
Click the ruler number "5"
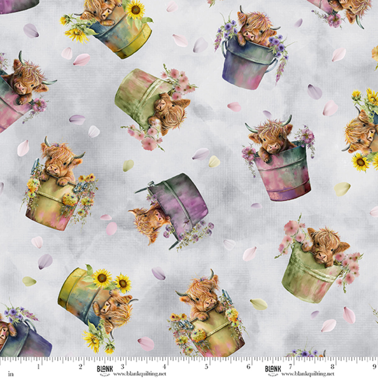tap(206, 367)
